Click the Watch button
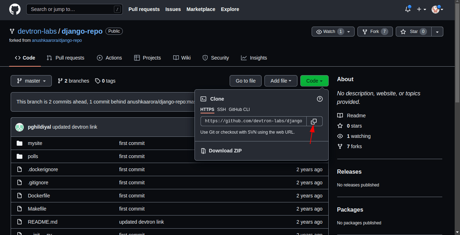460x235 pixels. pyautogui.click(x=333, y=32)
